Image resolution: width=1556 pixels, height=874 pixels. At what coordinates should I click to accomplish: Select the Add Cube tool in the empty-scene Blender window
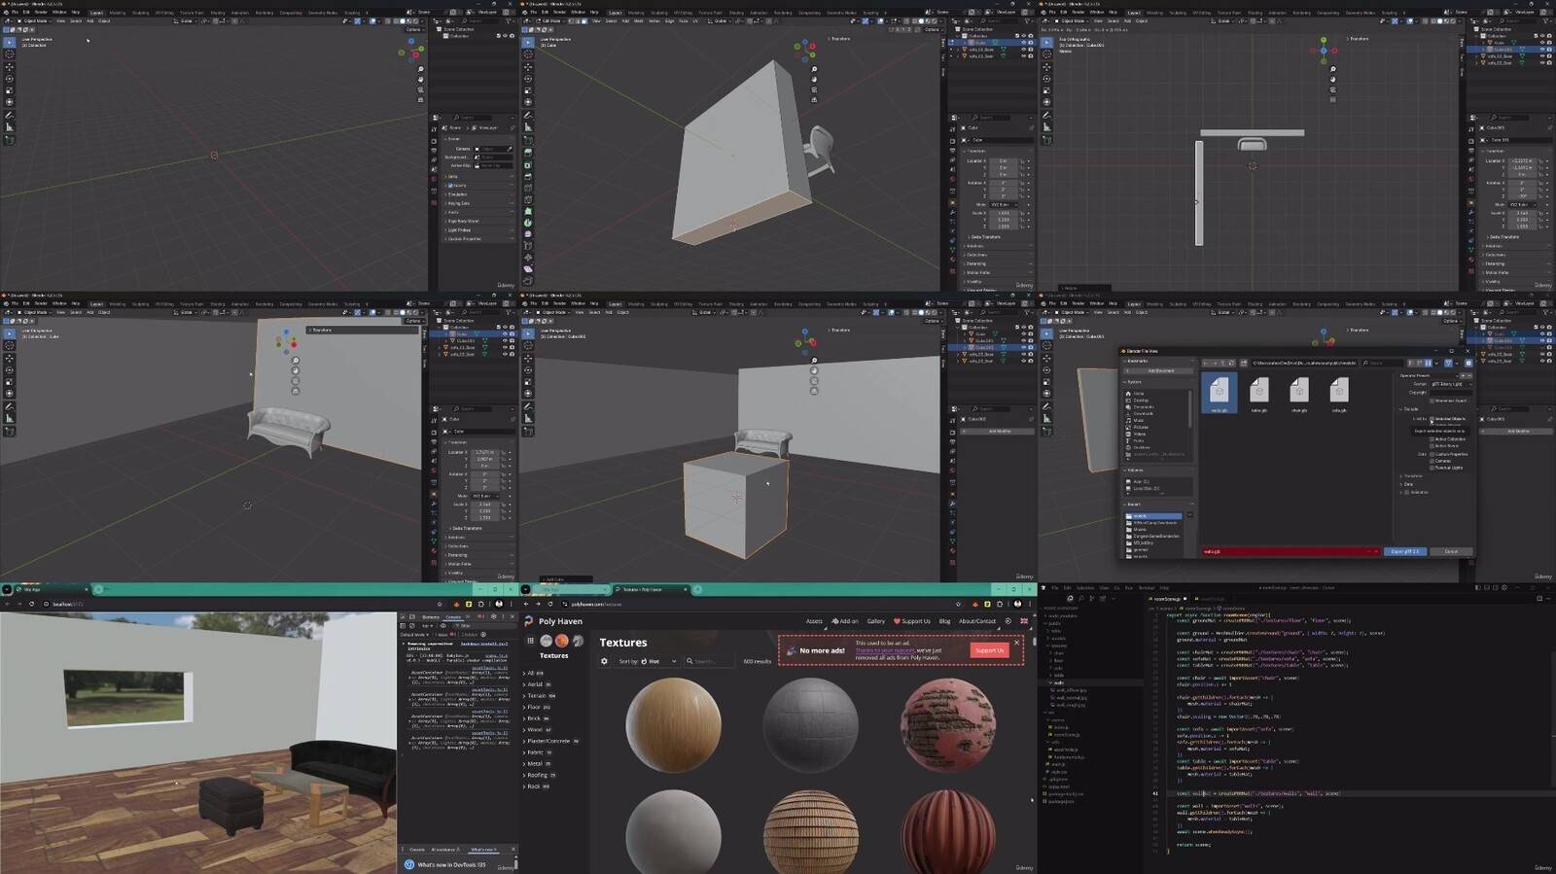(10, 139)
